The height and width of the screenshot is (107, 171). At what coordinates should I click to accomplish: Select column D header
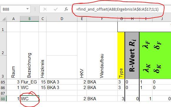[x=62, y=19]
